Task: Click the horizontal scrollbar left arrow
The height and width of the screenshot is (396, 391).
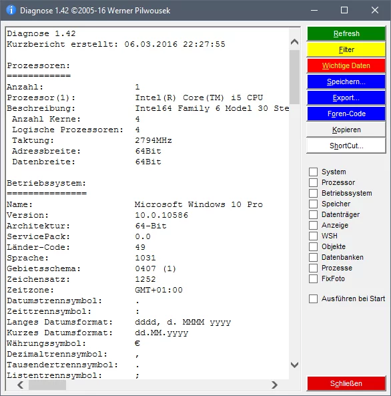Action: click(21, 385)
